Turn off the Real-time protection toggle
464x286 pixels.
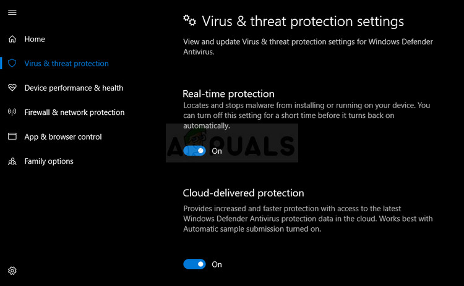click(x=194, y=151)
